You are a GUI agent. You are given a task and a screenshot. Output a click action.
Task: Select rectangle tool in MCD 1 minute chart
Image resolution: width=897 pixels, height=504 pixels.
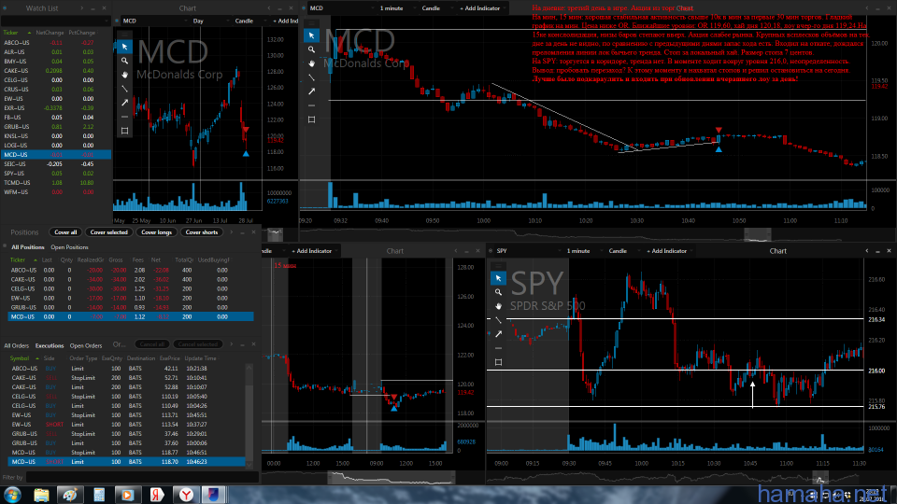point(311,119)
